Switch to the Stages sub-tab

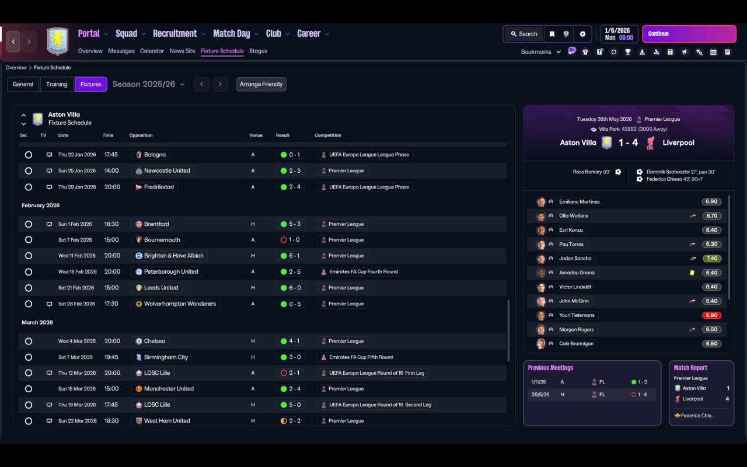(258, 51)
